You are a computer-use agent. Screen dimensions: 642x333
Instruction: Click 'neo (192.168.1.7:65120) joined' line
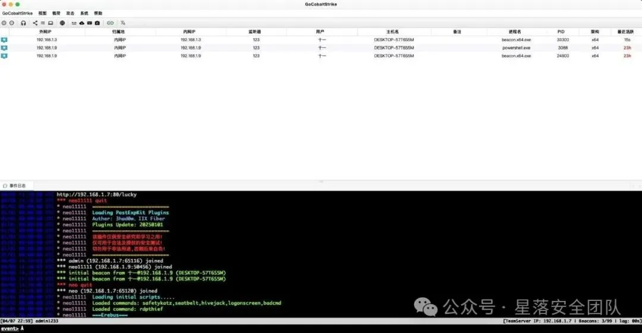[x=113, y=291]
